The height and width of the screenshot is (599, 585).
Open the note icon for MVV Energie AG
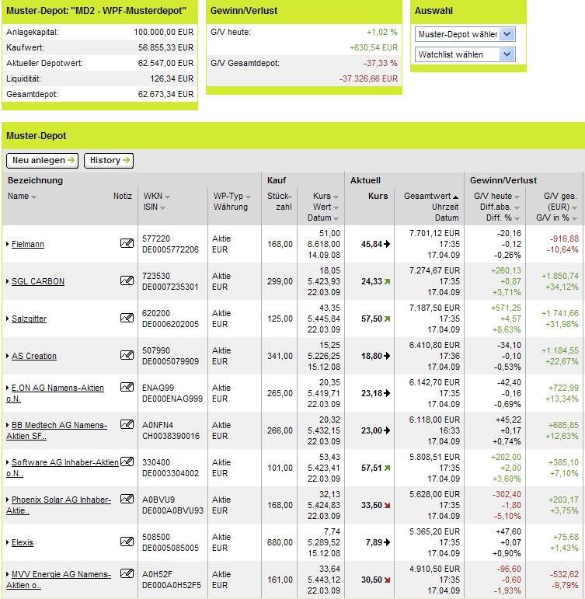tap(127, 574)
